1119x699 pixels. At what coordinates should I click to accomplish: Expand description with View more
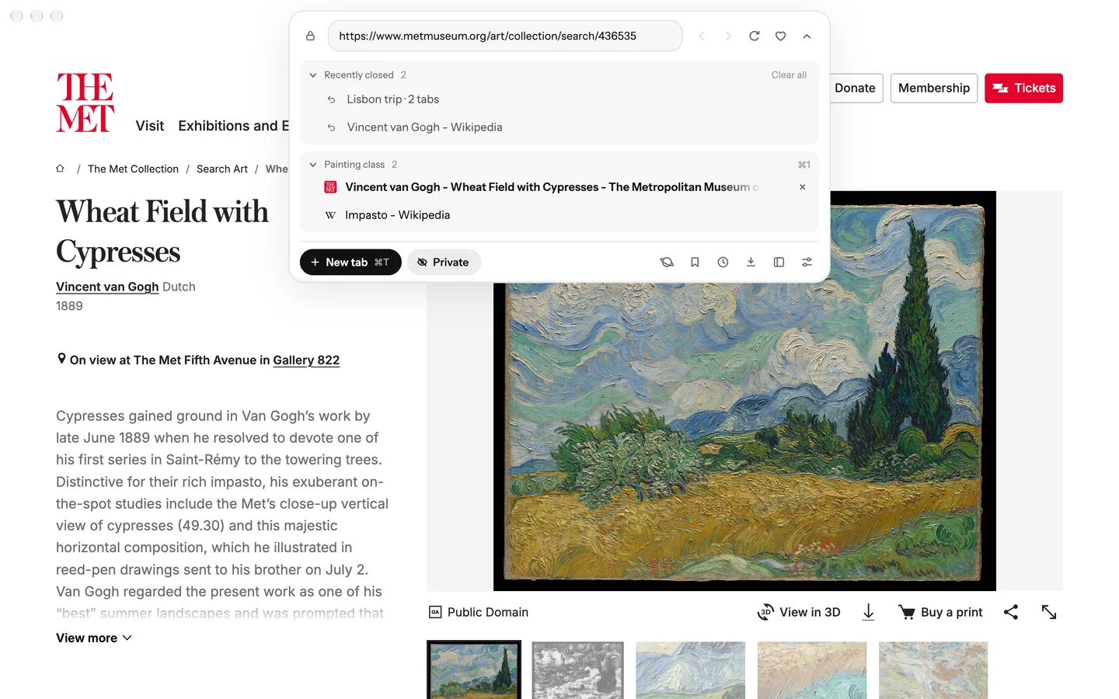tap(94, 638)
